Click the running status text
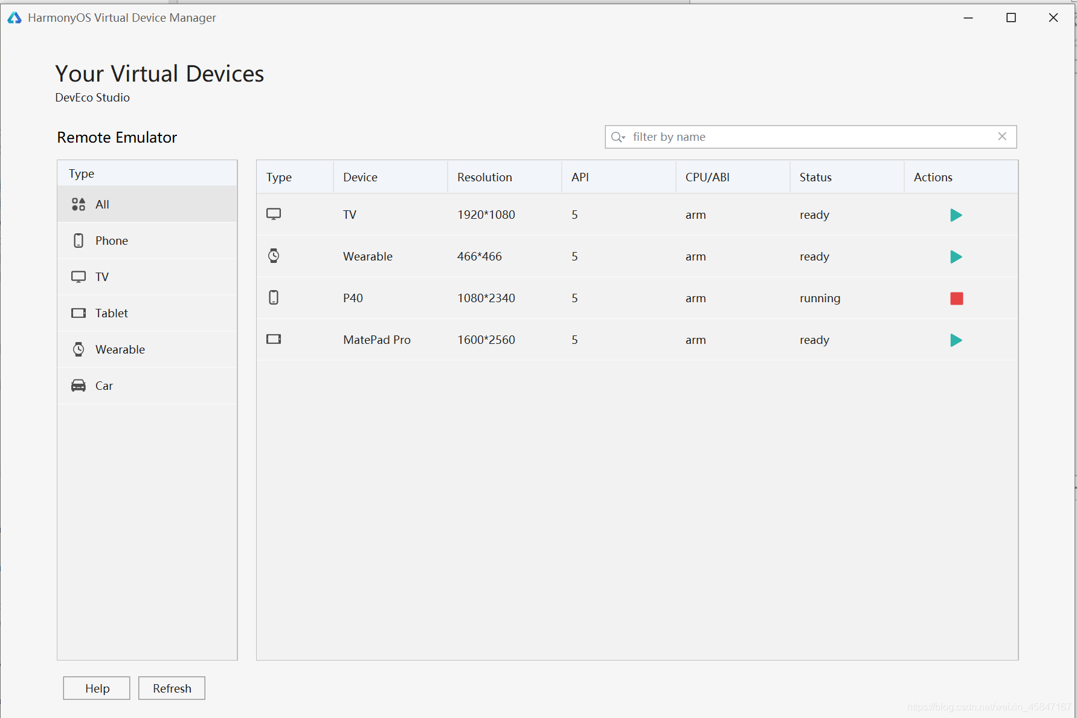The height and width of the screenshot is (718, 1077). [820, 298]
